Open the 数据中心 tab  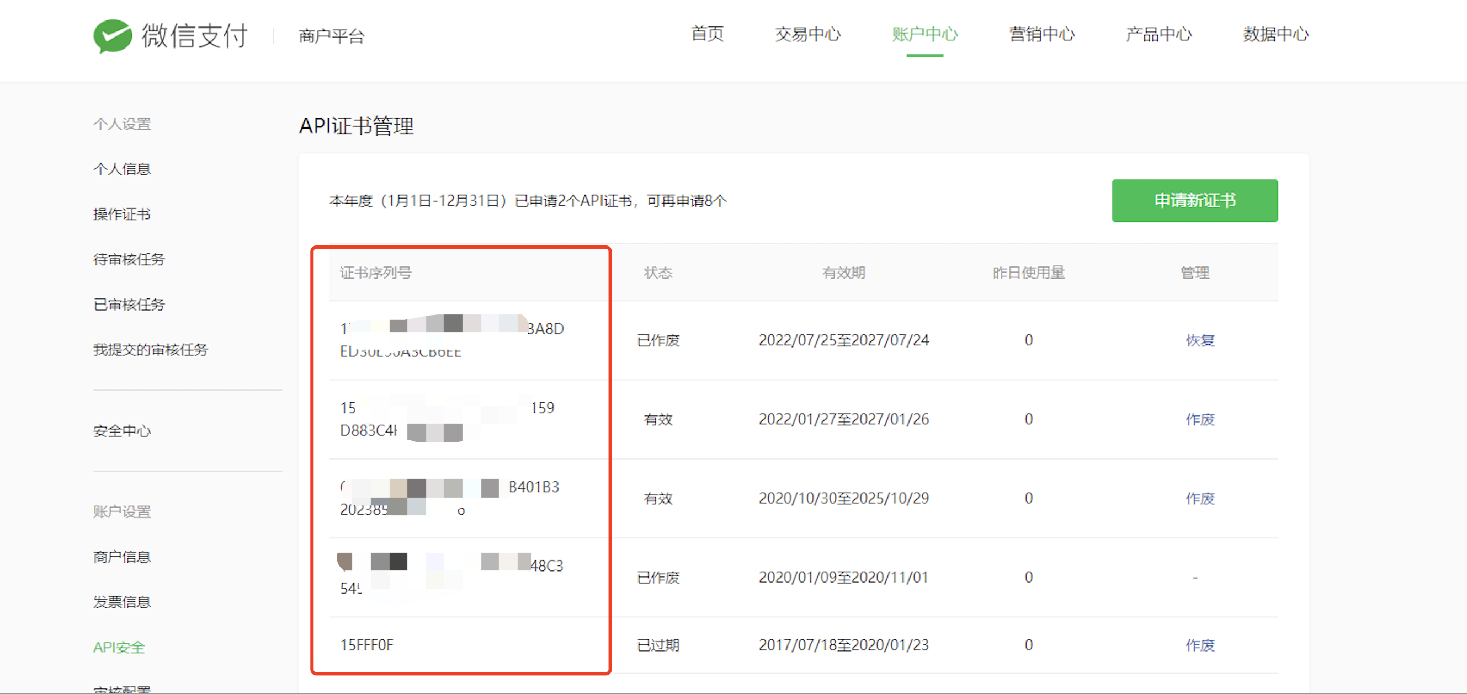[1275, 34]
